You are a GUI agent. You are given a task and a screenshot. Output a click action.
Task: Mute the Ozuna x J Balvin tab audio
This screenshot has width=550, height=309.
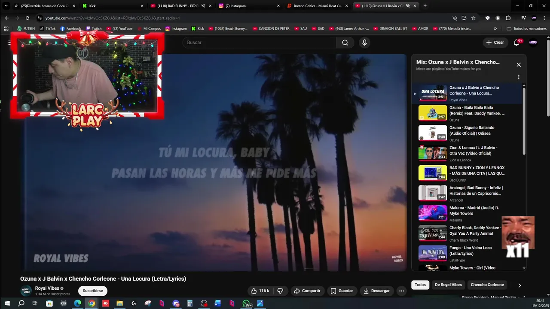(x=408, y=6)
